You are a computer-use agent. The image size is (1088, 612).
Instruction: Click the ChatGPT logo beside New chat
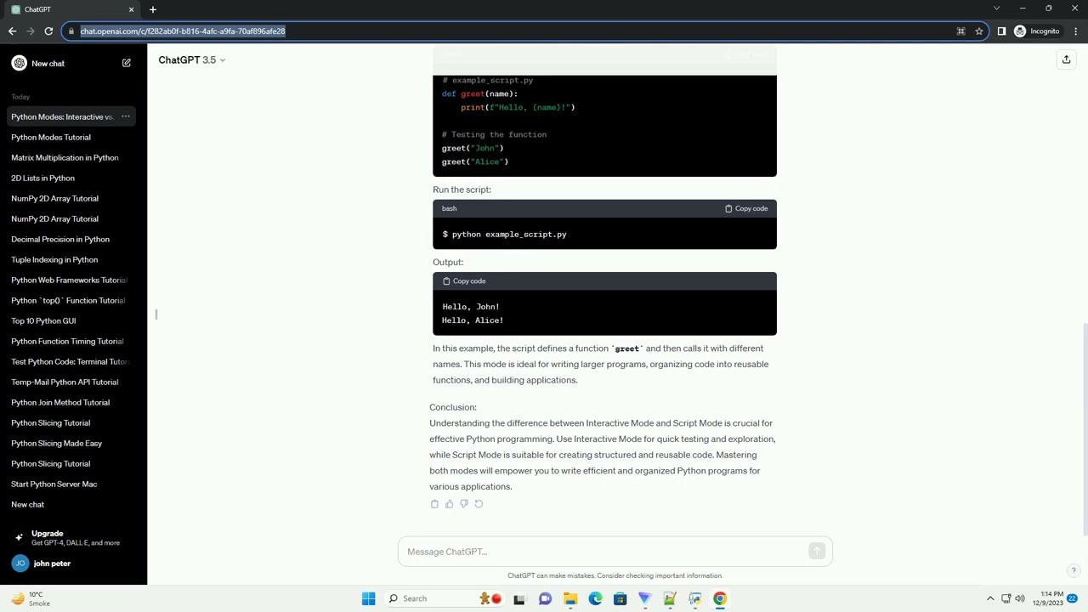19,63
